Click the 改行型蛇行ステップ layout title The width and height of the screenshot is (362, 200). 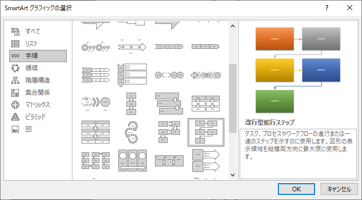tap(270, 122)
